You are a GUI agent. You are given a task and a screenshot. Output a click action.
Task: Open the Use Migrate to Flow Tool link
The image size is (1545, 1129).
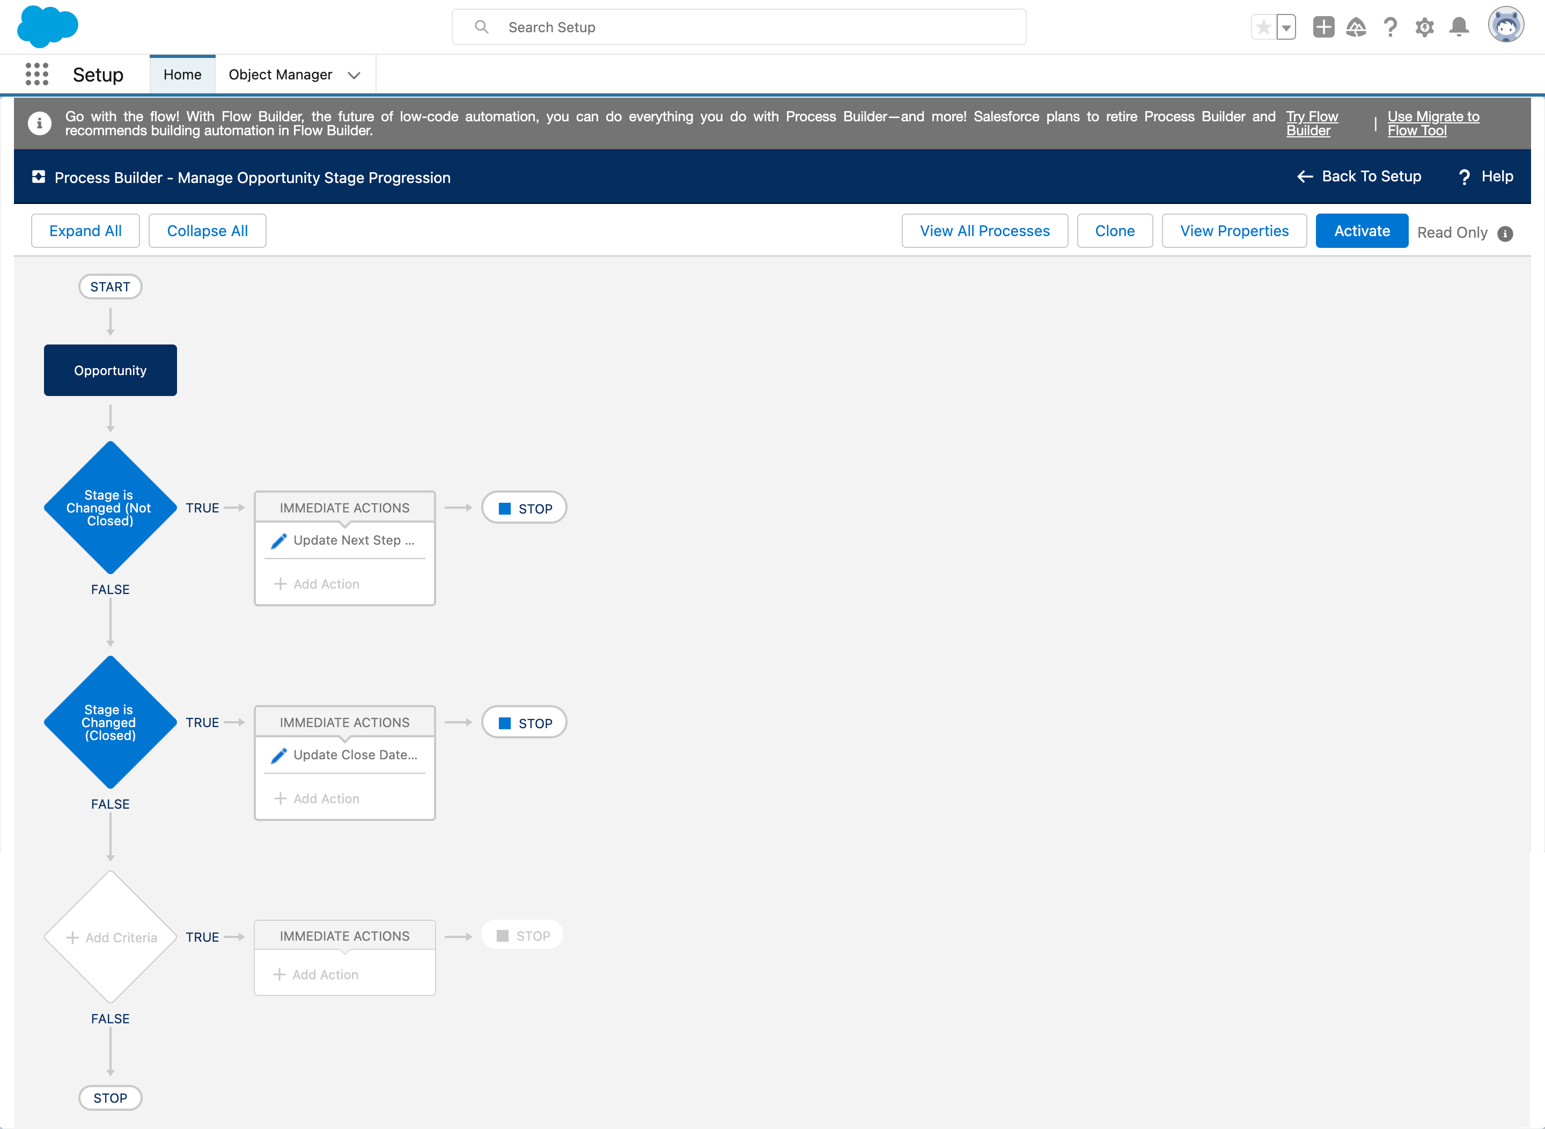point(1433,124)
